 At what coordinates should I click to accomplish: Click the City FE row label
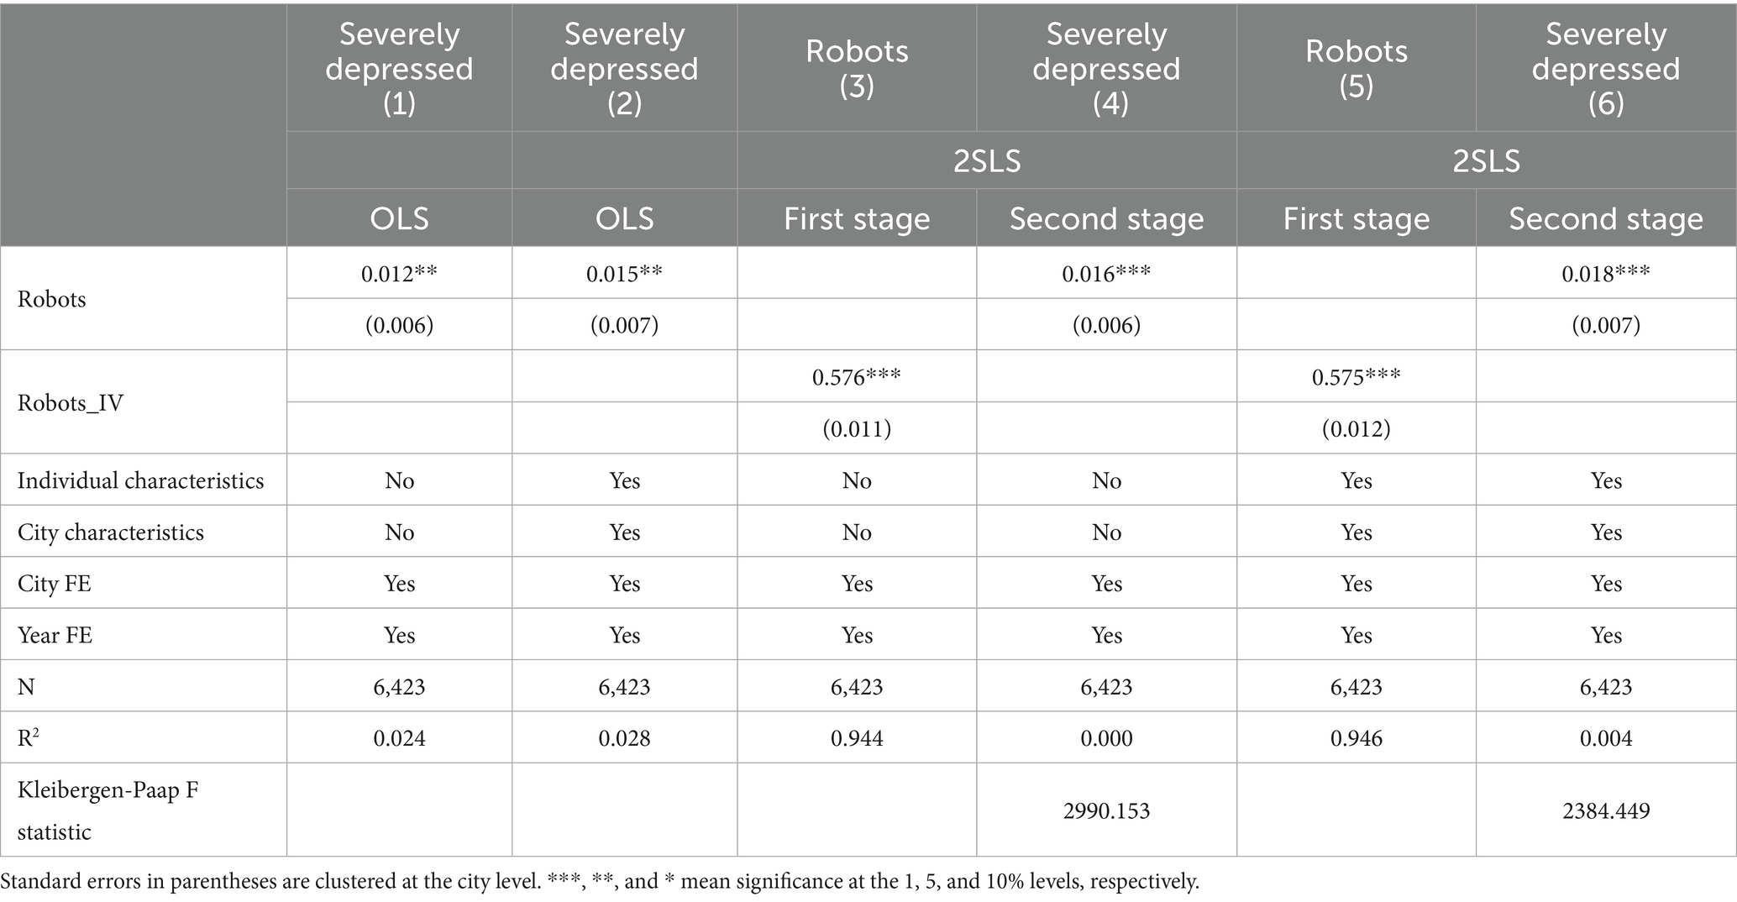pos(55,584)
